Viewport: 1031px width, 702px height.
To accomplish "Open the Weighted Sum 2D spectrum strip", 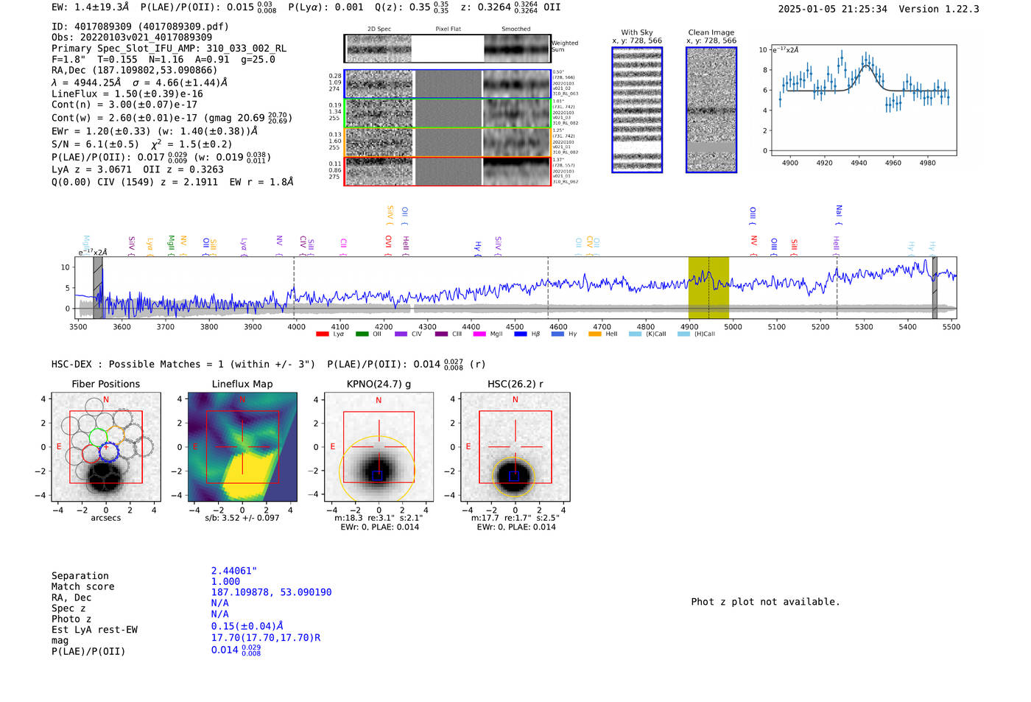I will [x=448, y=49].
